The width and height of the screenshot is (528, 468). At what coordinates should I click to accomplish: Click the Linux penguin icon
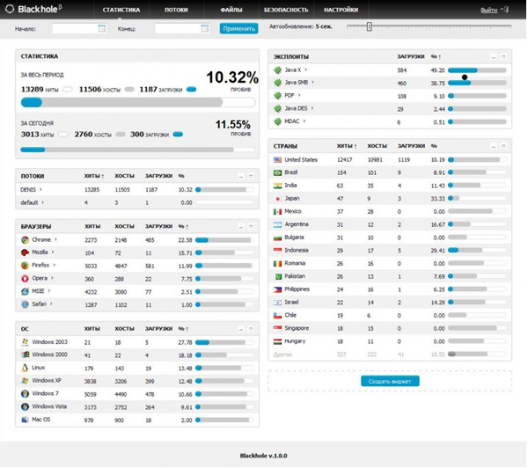click(25, 368)
